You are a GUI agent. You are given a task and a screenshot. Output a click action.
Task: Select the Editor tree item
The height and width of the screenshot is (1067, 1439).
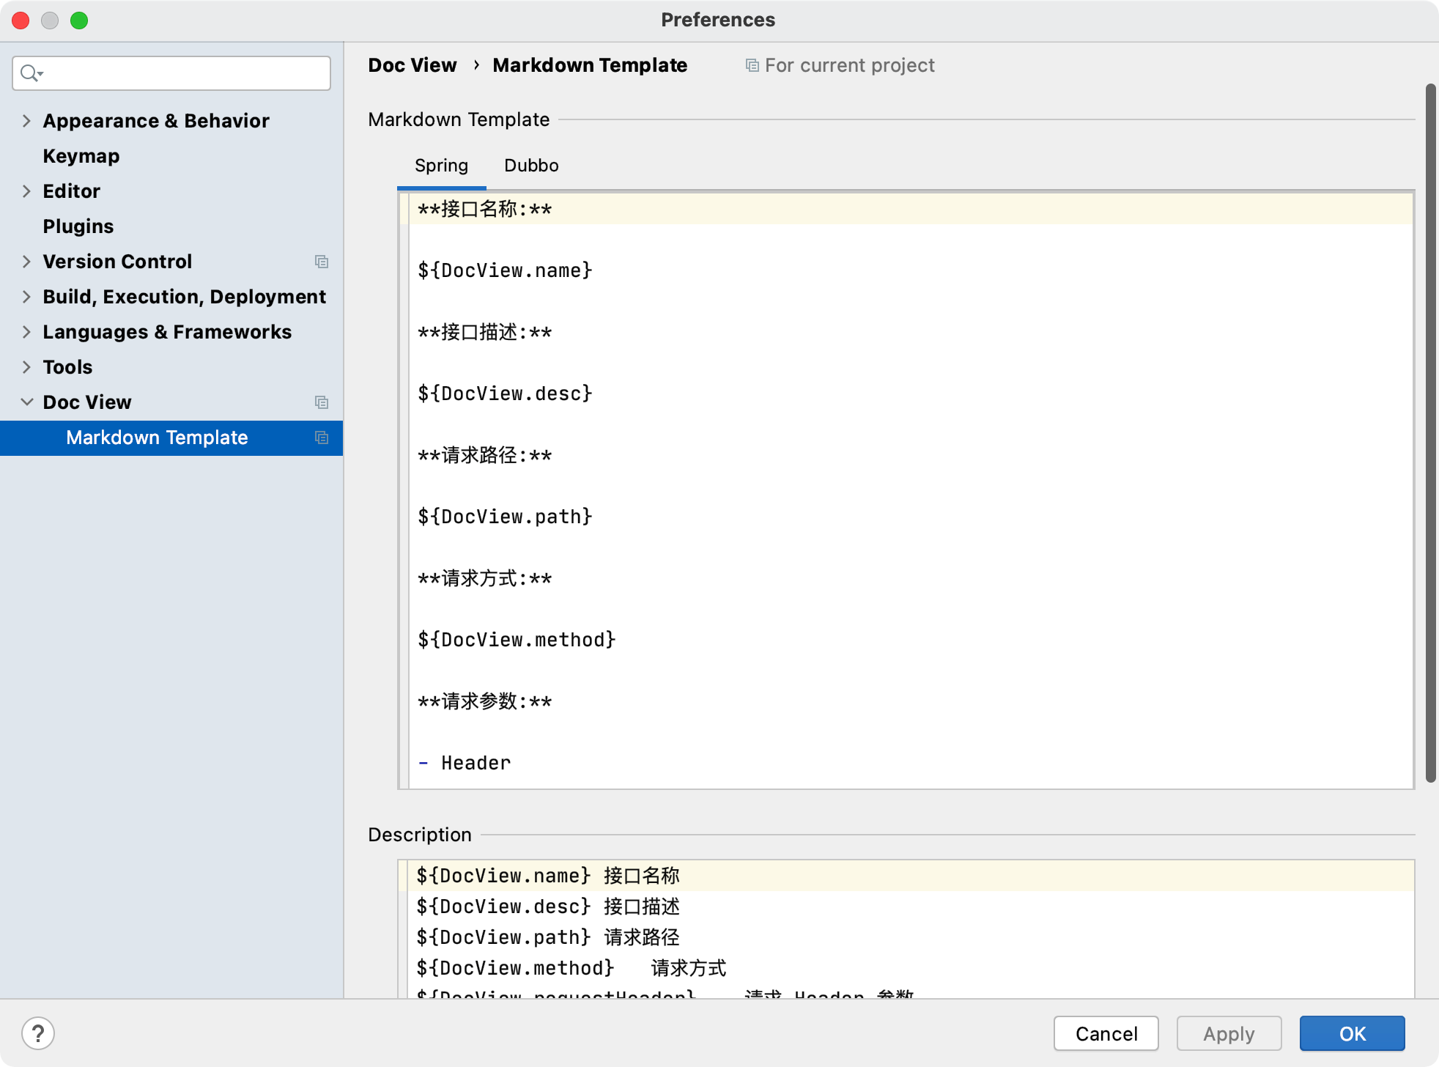[x=70, y=191]
